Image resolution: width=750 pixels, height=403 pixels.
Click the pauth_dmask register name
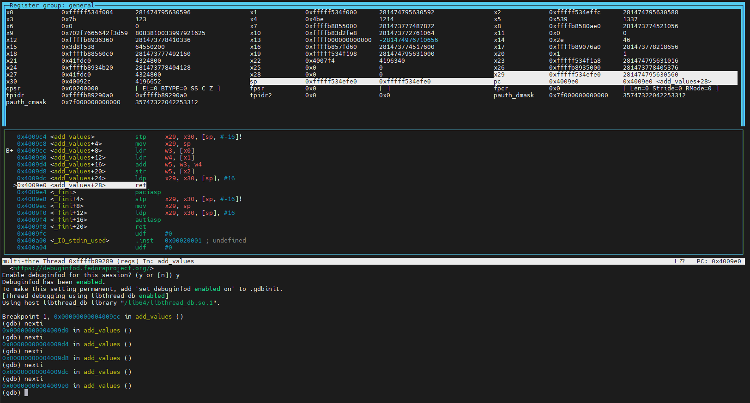(x=514, y=95)
